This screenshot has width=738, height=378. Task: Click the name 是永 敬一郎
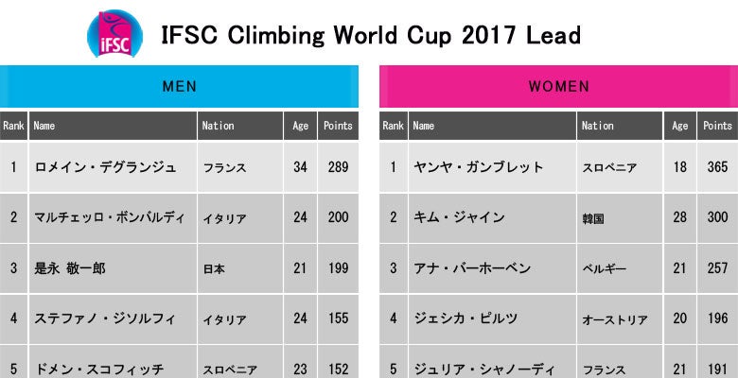click(x=70, y=267)
